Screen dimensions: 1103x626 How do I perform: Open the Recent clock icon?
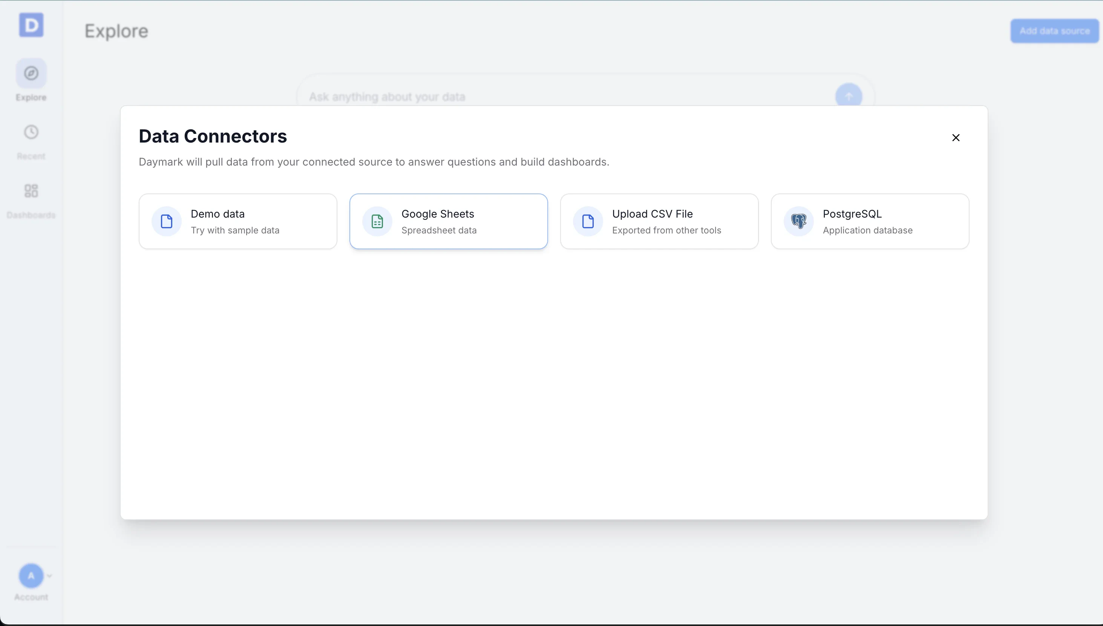pos(30,132)
